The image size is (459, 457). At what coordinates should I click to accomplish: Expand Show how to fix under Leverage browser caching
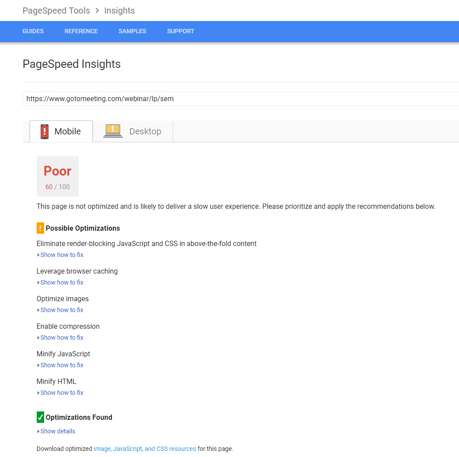point(62,282)
